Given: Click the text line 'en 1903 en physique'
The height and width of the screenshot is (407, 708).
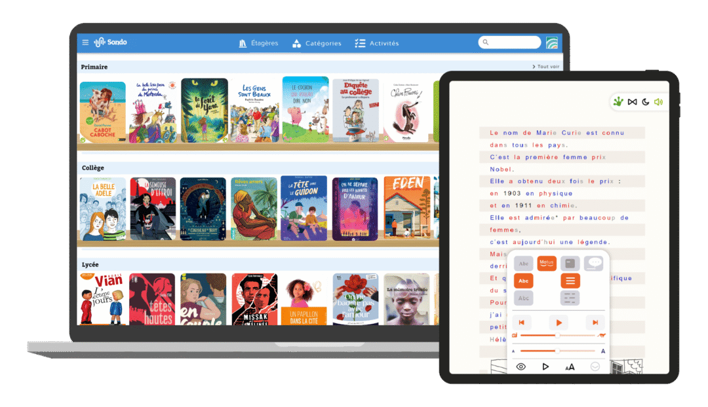Looking at the screenshot, I should click(532, 194).
